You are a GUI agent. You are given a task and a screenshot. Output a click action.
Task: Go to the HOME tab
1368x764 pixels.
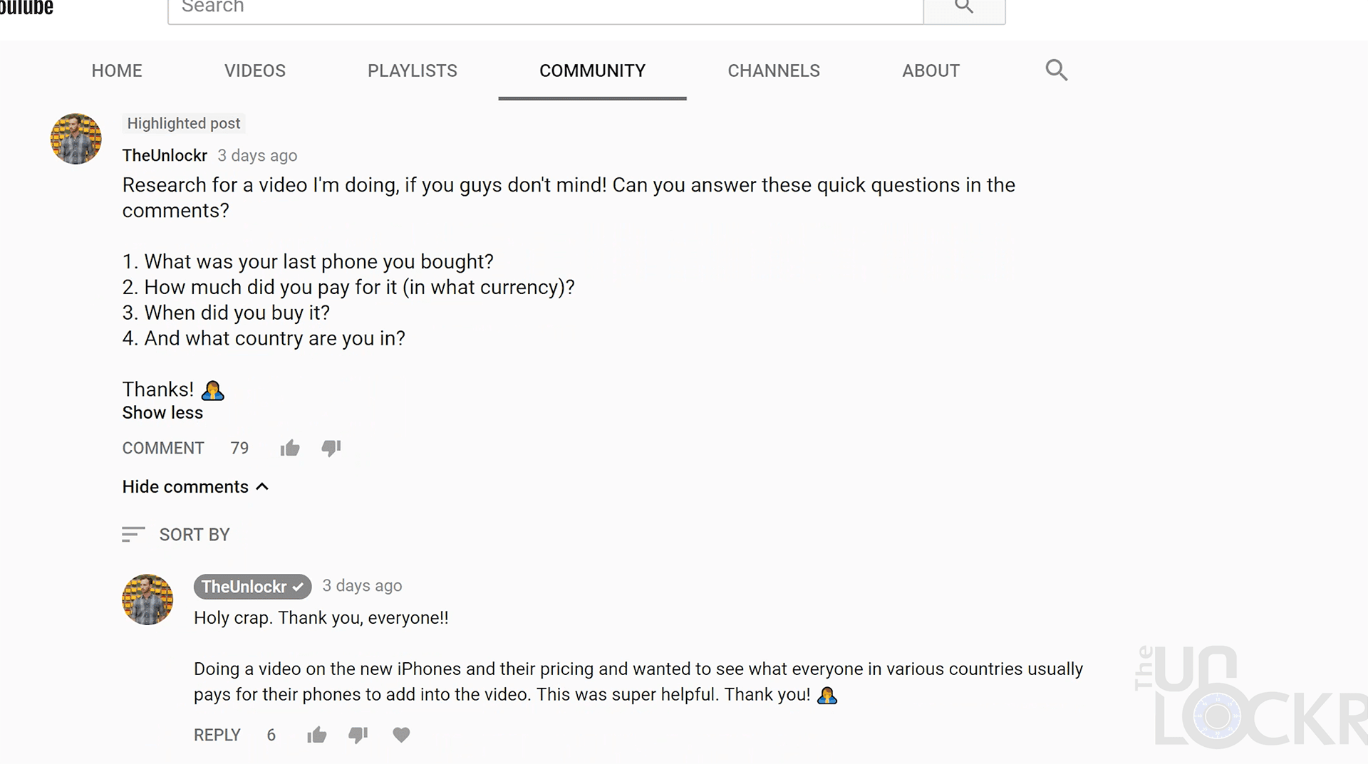click(117, 70)
